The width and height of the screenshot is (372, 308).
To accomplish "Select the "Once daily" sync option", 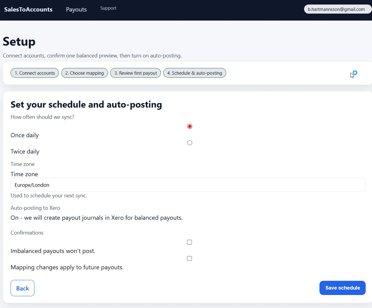I will coord(190,126).
